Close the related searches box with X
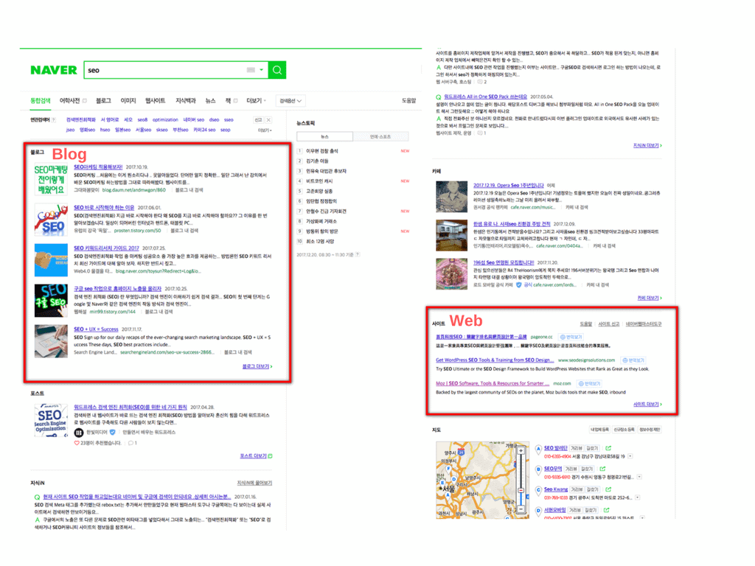This screenshot has width=755, height=566. click(268, 120)
